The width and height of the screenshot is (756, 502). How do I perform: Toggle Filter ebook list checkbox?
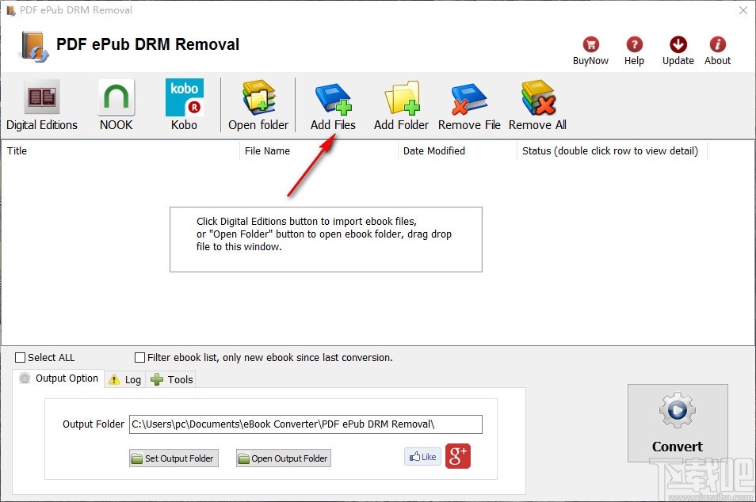click(139, 357)
